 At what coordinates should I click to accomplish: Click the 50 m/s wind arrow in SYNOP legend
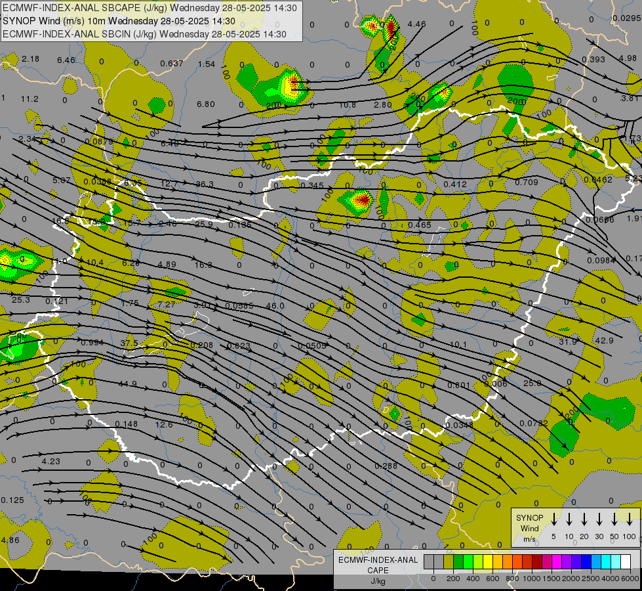point(614,519)
